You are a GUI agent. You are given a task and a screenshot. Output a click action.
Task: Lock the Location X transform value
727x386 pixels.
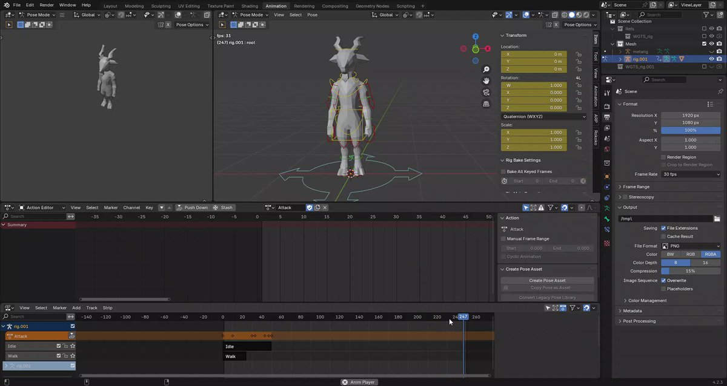click(579, 54)
